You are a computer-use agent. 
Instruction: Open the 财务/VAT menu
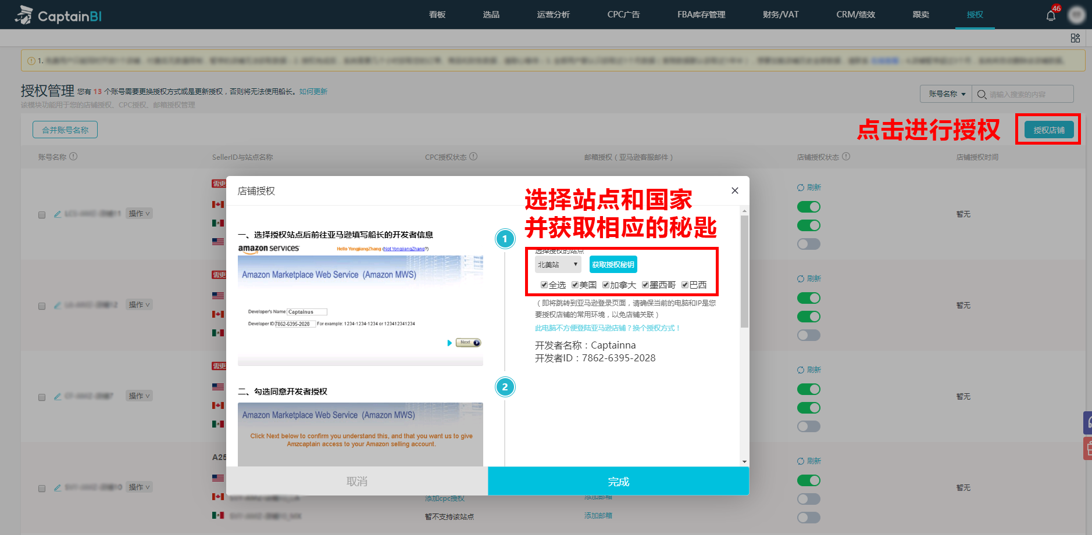click(781, 15)
